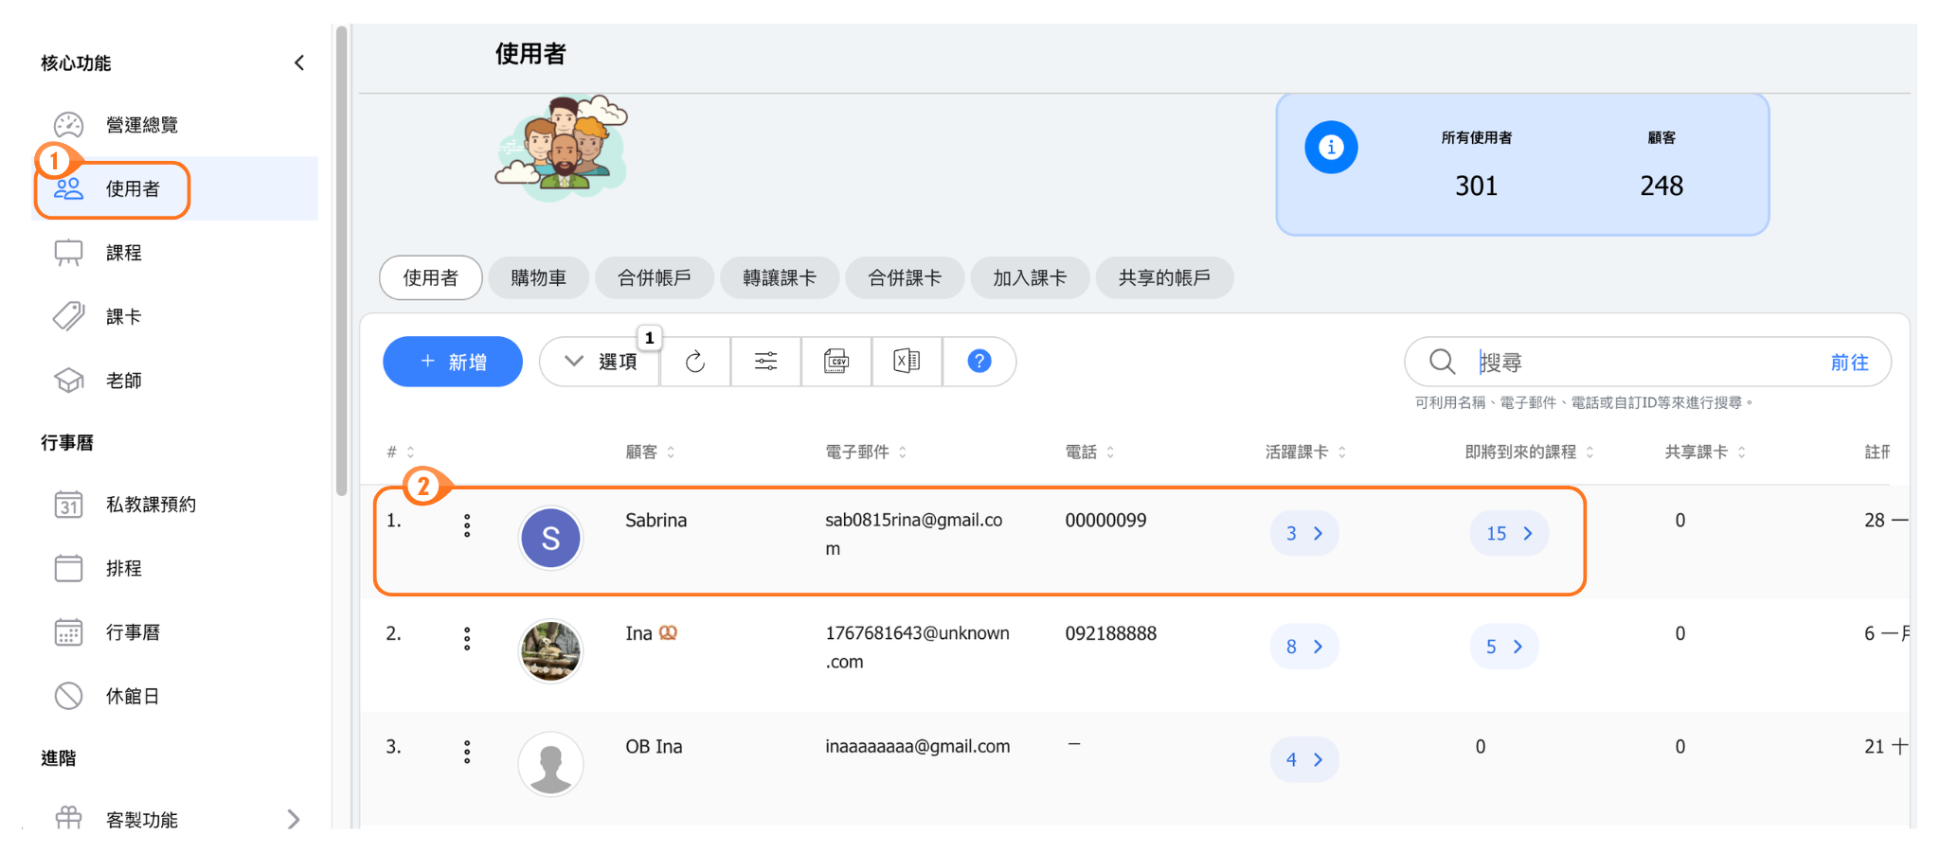The height and width of the screenshot is (852, 1940).
Task: Select 共享的帳戶 tab
Action: point(1164,278)
